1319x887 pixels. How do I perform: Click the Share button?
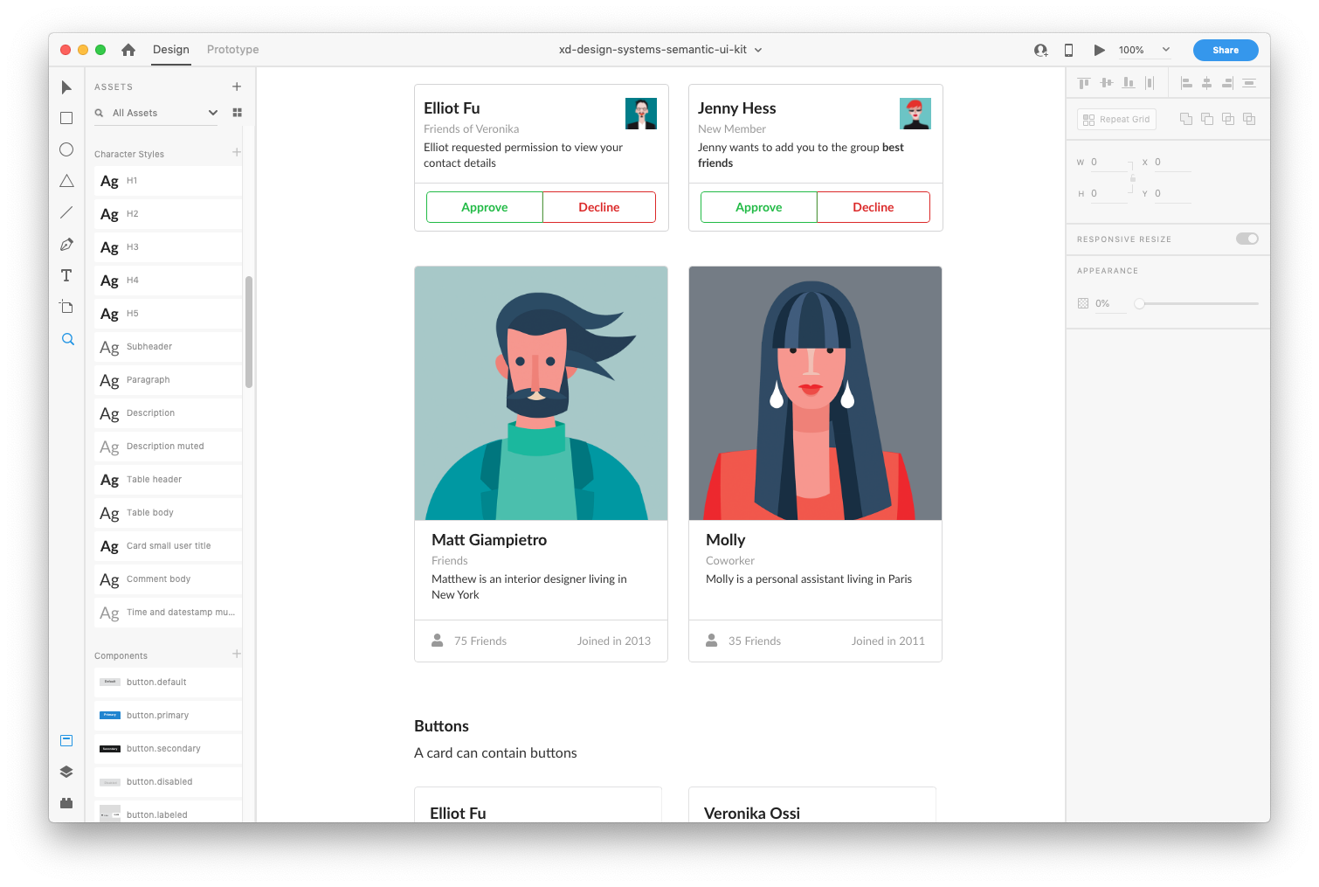point(1226,50)
